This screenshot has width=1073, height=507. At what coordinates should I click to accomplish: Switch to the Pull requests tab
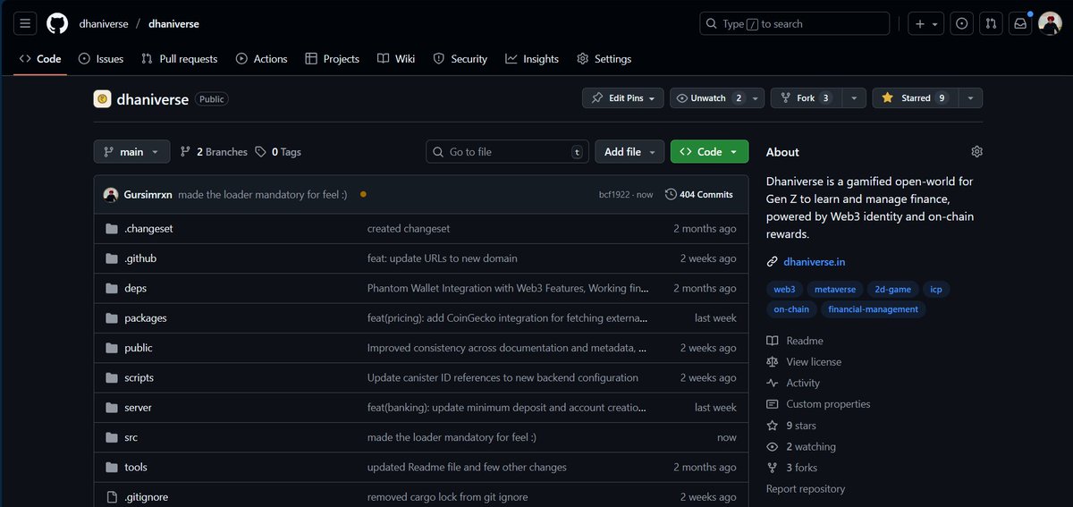(x=180, y=59)
